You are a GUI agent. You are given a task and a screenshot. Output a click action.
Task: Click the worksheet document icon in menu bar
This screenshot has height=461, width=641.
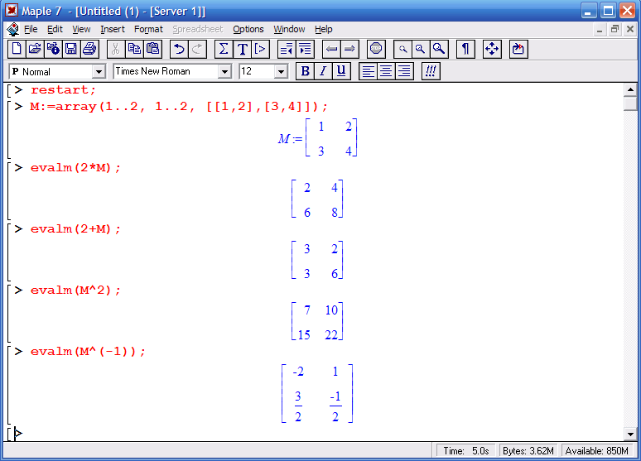point(12,30)
